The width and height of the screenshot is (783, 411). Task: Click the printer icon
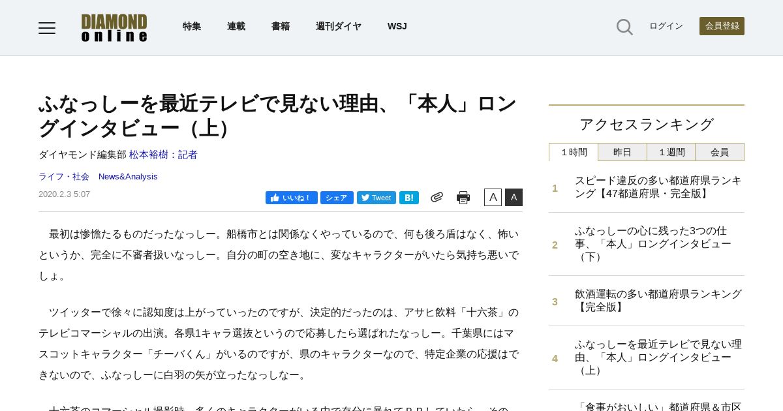click(463, 198)
